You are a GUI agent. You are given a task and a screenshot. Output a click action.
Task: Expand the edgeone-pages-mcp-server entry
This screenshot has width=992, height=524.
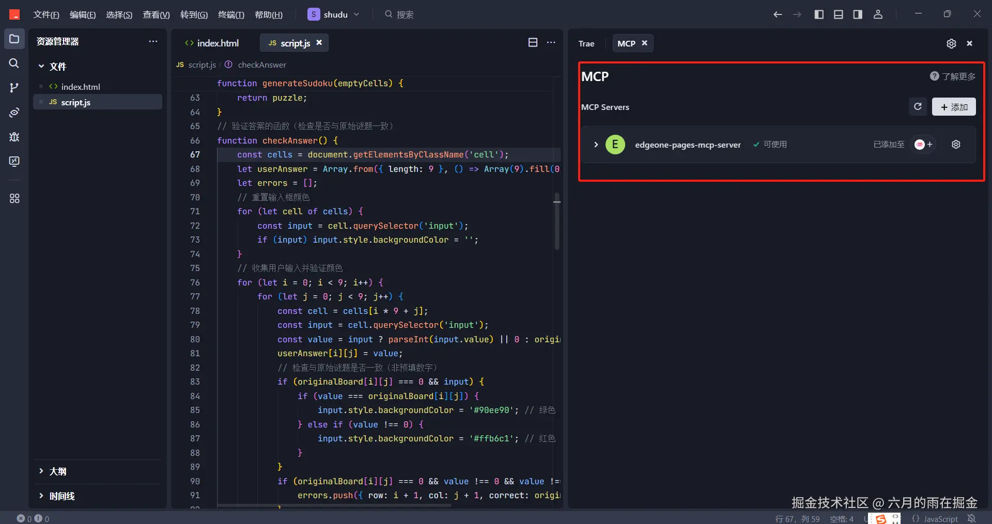point(596,145)
